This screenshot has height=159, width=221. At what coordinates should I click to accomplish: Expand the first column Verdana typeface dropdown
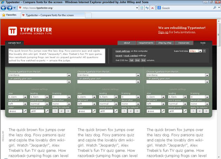69,75
